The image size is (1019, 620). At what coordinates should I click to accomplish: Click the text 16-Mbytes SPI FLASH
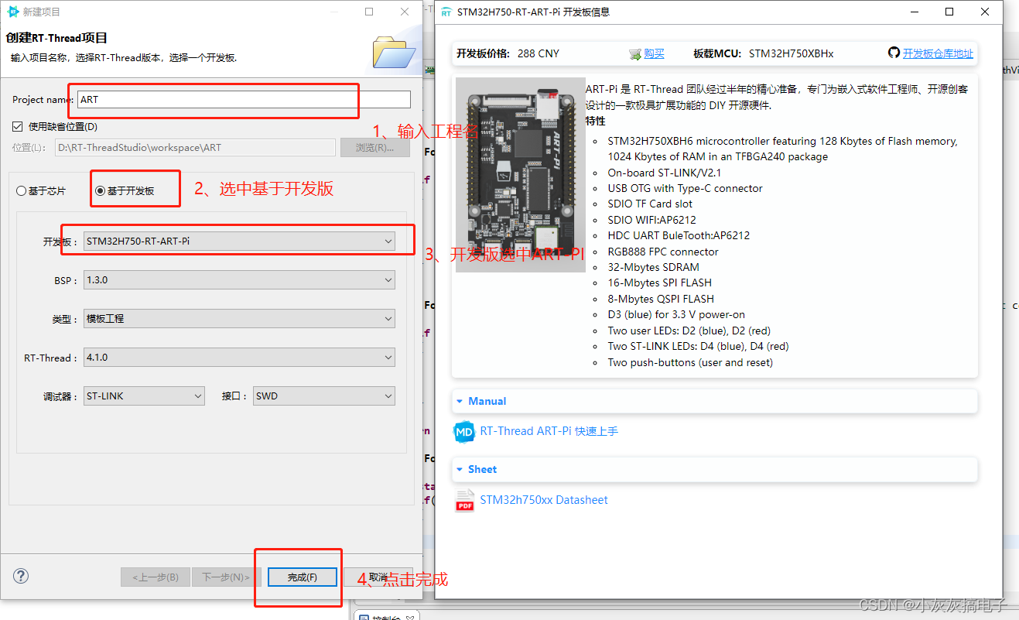(659, 283)
